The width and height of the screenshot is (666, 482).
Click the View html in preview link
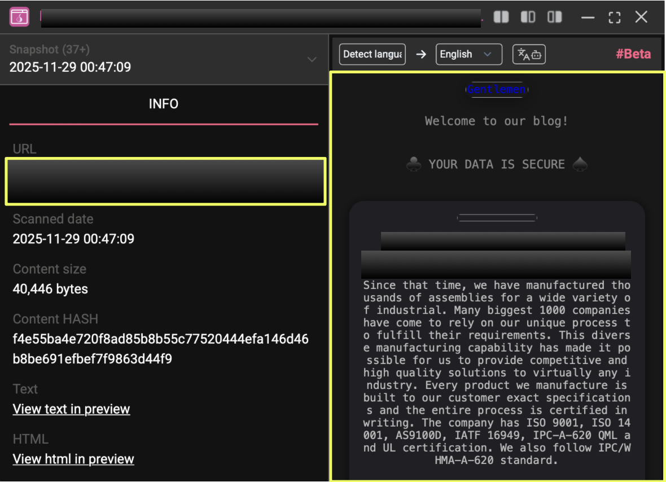click(x=73, y=459)
